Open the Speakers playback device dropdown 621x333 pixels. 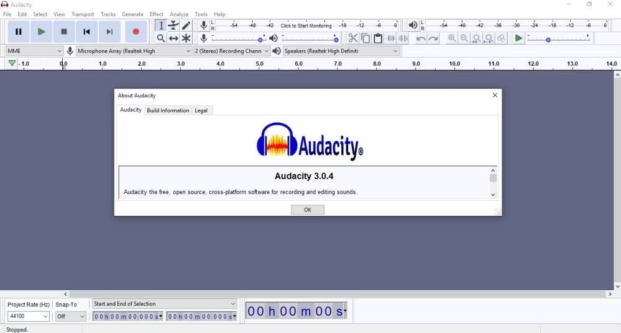[x=341, y=51]
